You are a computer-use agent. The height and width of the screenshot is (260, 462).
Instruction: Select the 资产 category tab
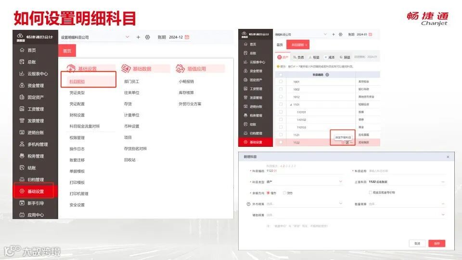[x=282, y=57]
